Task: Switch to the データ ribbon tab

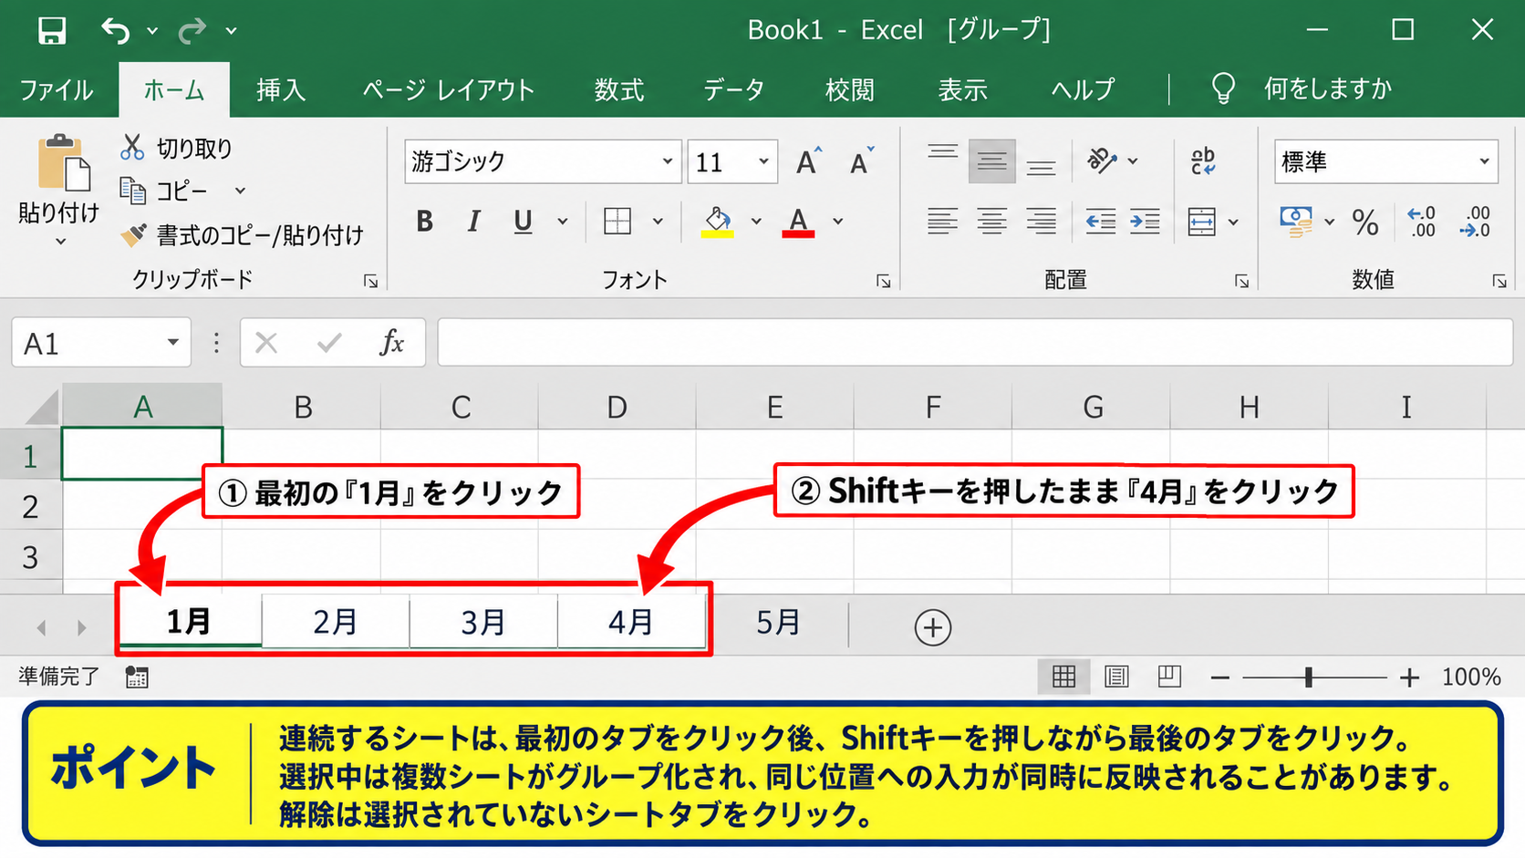Action: (733, 89)
